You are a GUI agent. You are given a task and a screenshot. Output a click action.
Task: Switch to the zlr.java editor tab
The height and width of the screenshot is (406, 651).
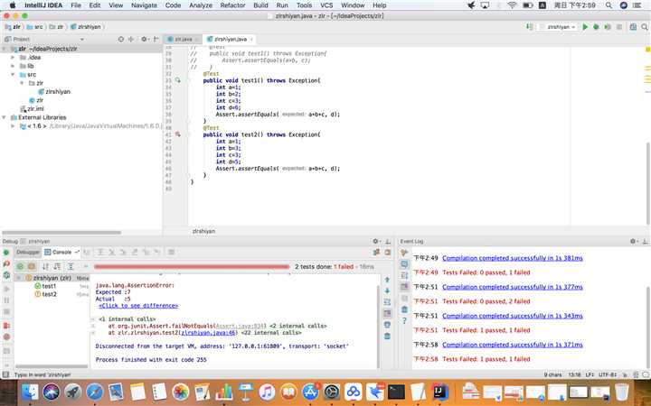(x=182, y=40)
